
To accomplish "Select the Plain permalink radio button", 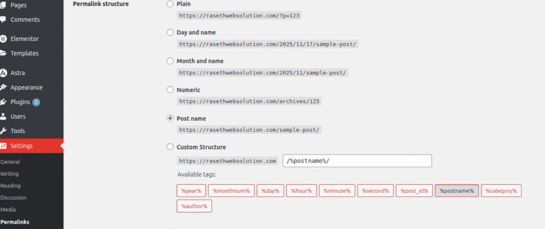I will [170, 4].
